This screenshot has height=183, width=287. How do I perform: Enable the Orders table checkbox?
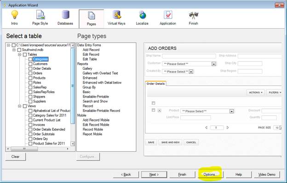(x=30, y=73)
